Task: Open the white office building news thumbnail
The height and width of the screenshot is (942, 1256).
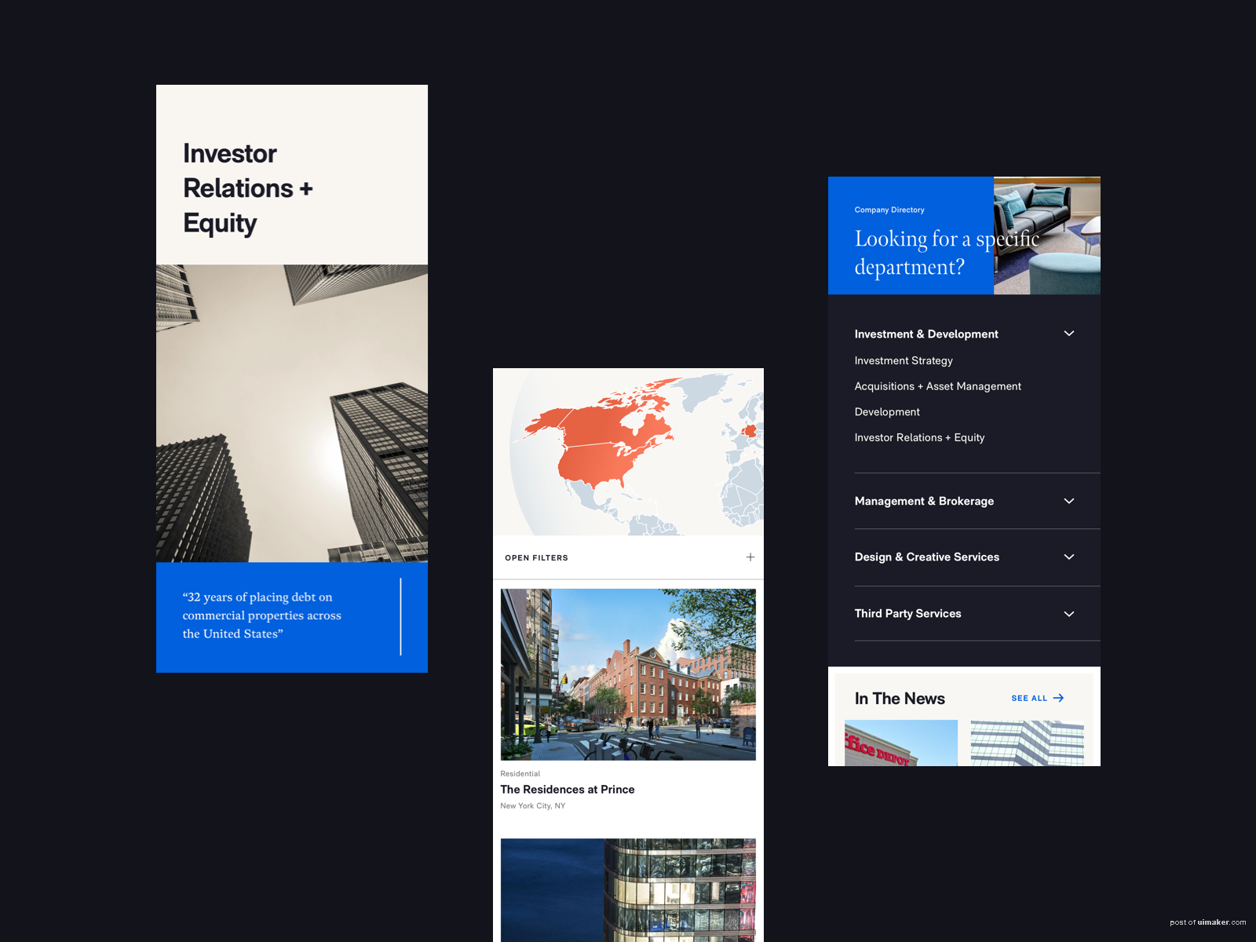Action: [x=1027, y=743]
